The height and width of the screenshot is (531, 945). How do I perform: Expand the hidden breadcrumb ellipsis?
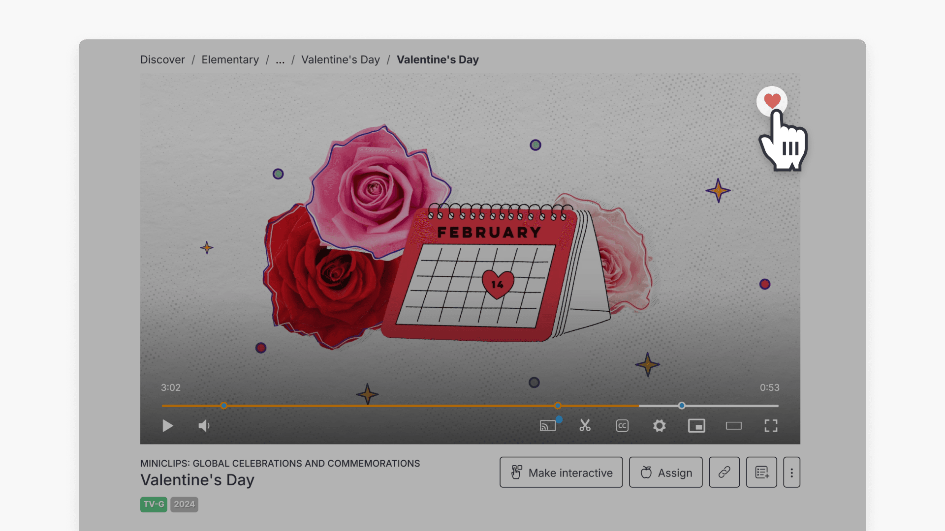coord(280,60)
